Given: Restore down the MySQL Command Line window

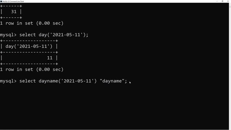Looking at the screenshot, I should pyautogui.click(x=222, y=1).
